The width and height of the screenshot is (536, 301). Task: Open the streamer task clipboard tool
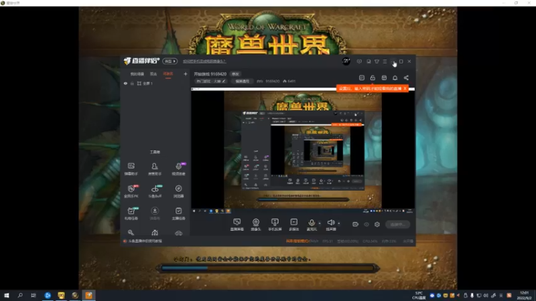click(178, 213)
